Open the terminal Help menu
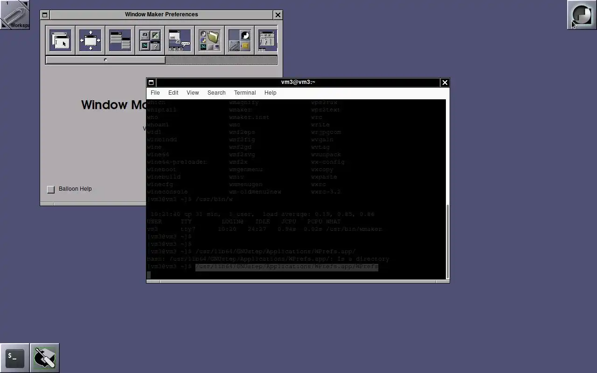The height and width of the screenshot is (373, 597). [x=271, y=93]
